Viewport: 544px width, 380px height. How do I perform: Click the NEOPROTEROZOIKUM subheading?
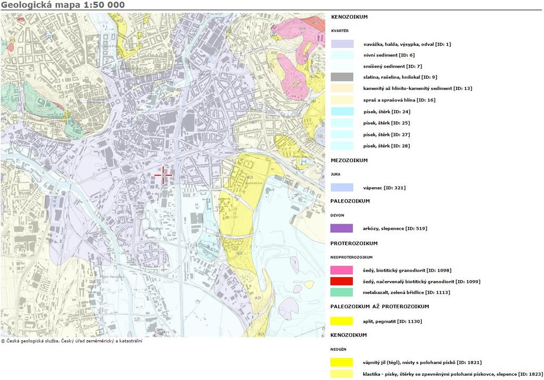(x=351, y=257)
